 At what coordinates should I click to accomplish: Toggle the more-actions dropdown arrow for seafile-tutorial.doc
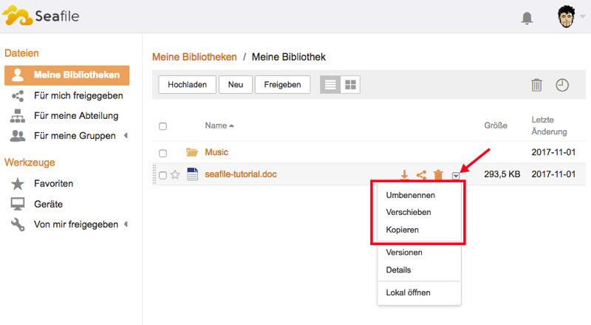pyautogui.click(x=457, y=175)
